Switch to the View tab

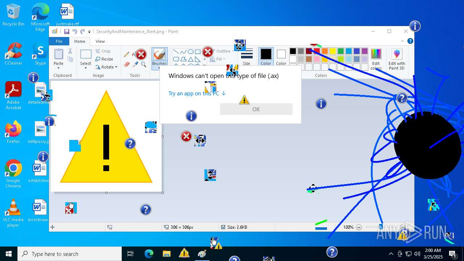[100, 41]
